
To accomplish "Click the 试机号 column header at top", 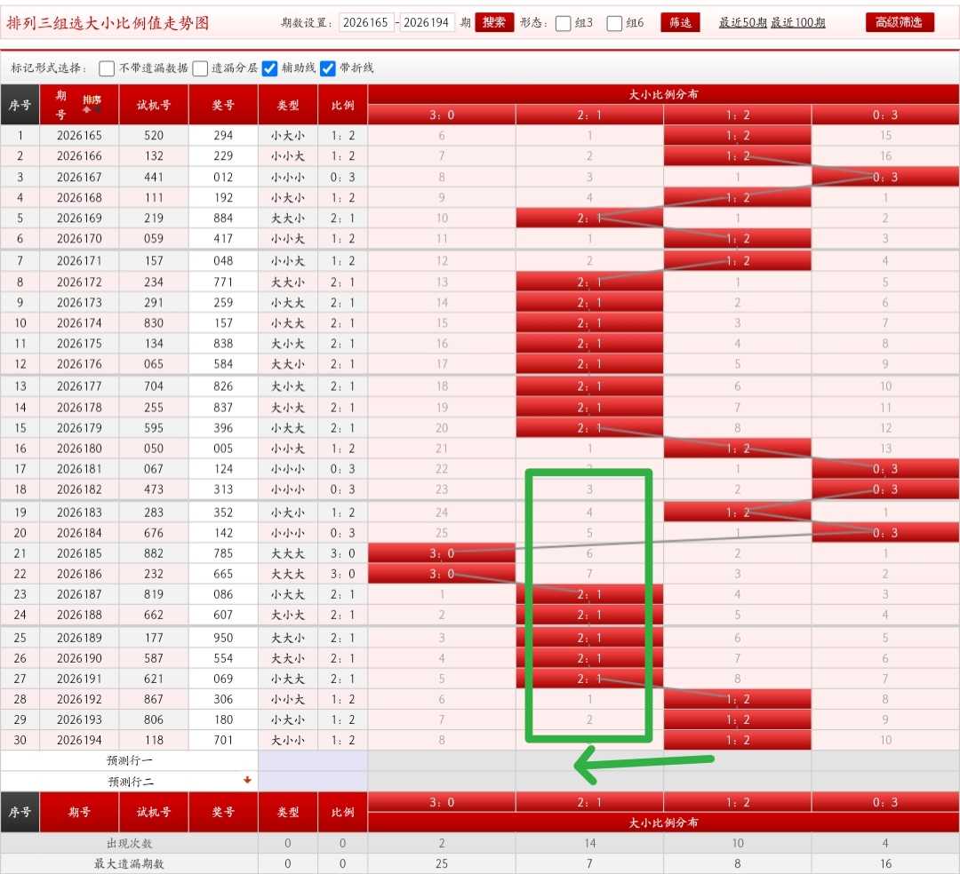I will click(x=154, y=105).
